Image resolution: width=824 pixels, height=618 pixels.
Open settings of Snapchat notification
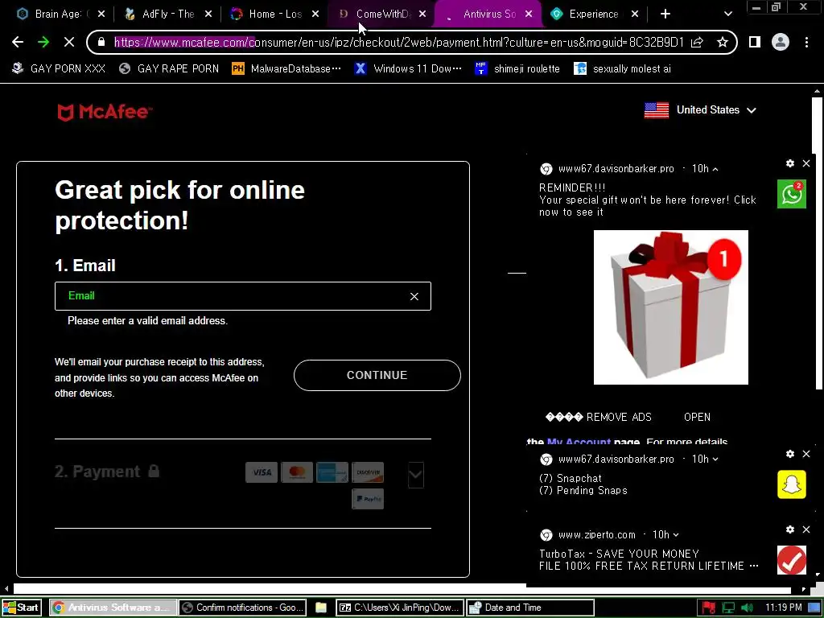tap(790, 454)
